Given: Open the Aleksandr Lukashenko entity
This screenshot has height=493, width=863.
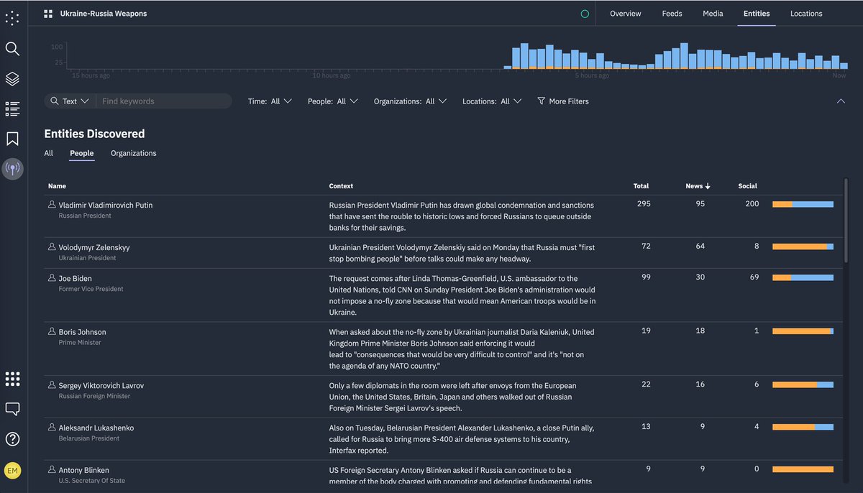Looking at the screenshot, I should [x=96, y=428].
